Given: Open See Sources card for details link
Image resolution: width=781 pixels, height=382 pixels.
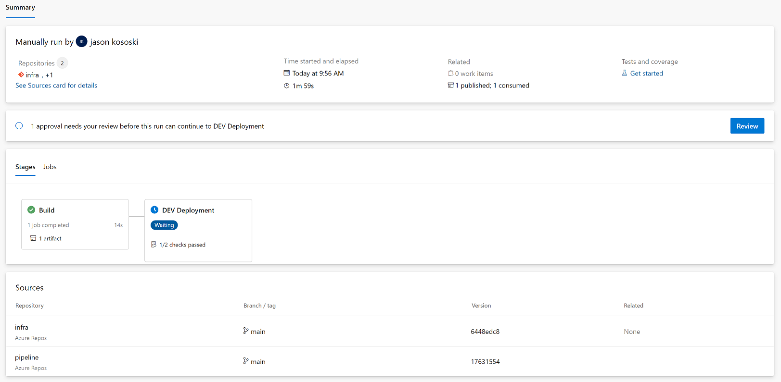Looking at the screenshot, I should [56, 86].
